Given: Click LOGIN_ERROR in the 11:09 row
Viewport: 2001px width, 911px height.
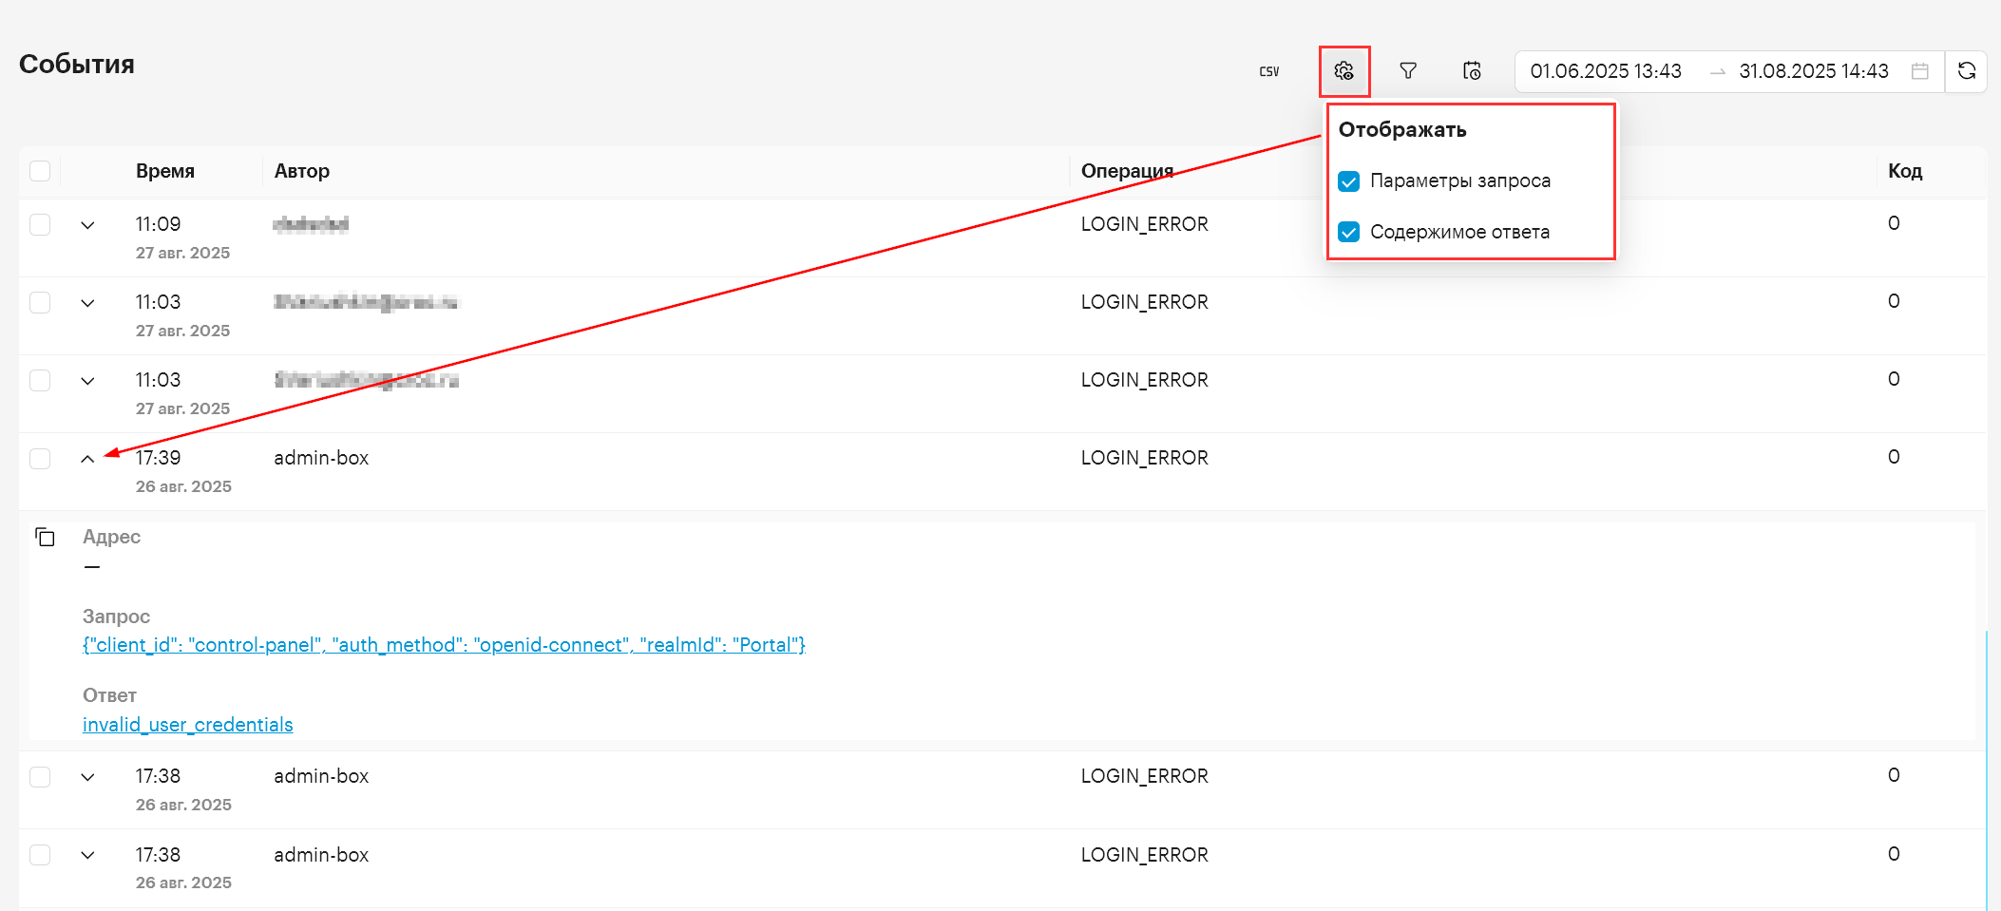Looking at the screenshot, I should coord(1145,224).
